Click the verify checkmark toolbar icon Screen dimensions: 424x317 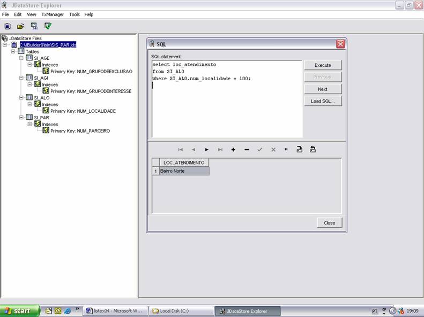coord(48,26)
